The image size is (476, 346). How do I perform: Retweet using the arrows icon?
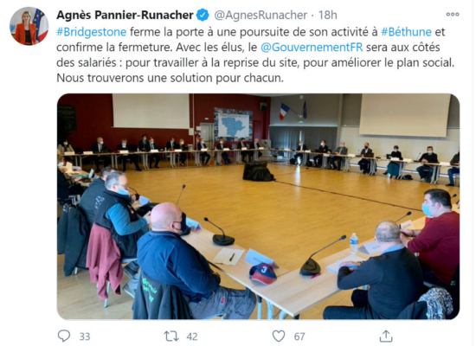[x=171, y=336]
